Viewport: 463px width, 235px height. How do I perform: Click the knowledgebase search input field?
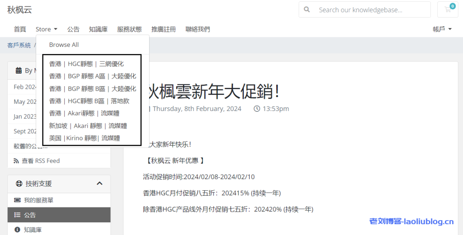tap(372, 9)
